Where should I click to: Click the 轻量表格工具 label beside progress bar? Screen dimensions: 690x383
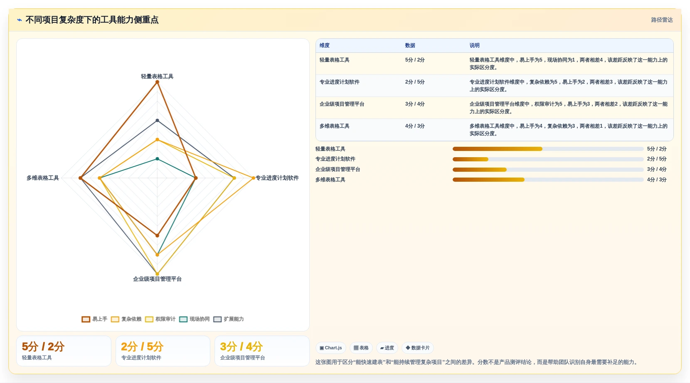tap(330, 149)
